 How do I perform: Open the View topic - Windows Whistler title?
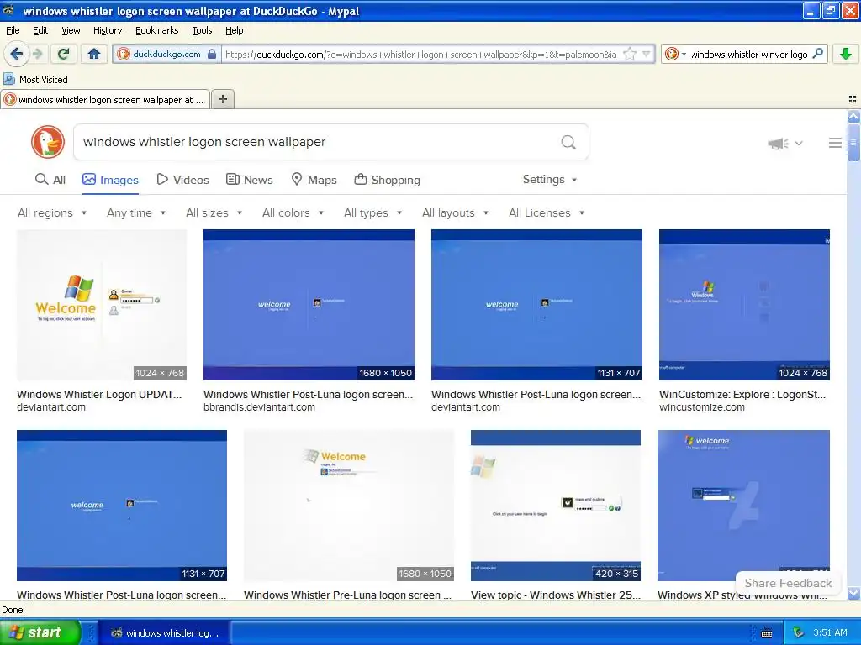pyautogui.click(x=555, y=595)
